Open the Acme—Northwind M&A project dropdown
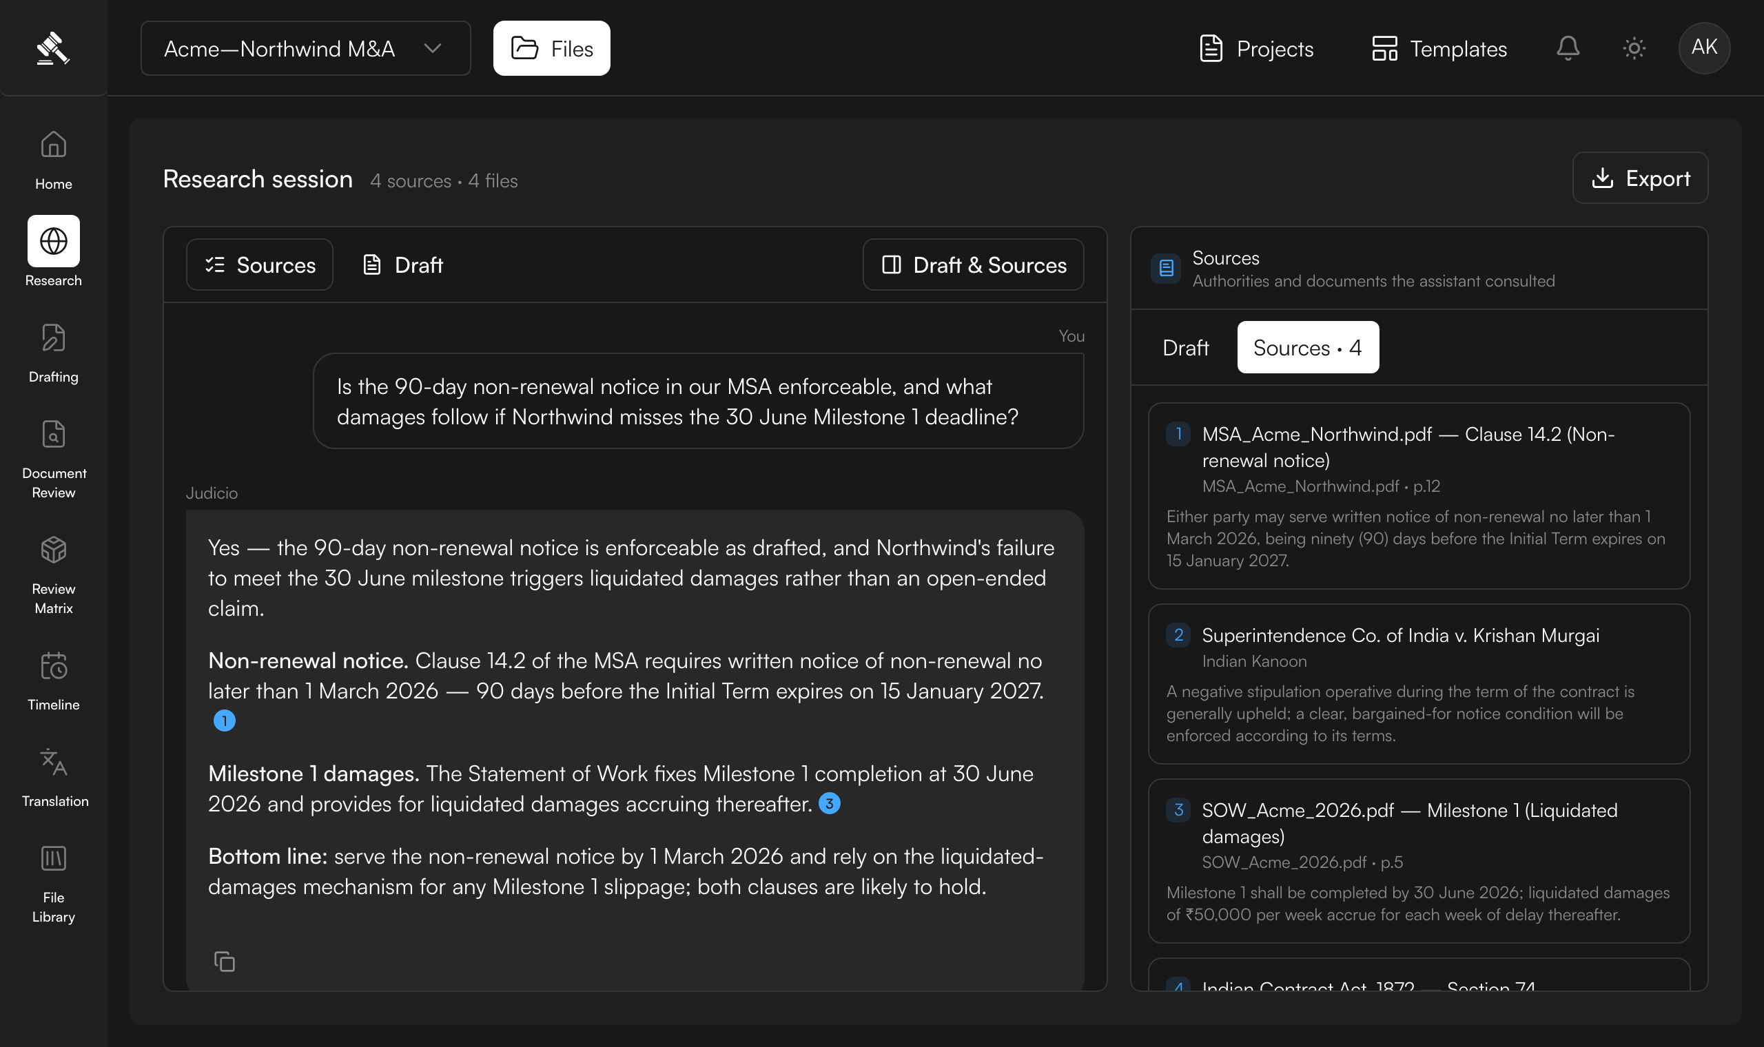 pos(305,48)
